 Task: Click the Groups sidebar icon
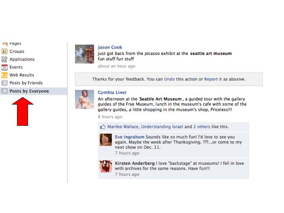pyautogui.click(x=4, y=51)
